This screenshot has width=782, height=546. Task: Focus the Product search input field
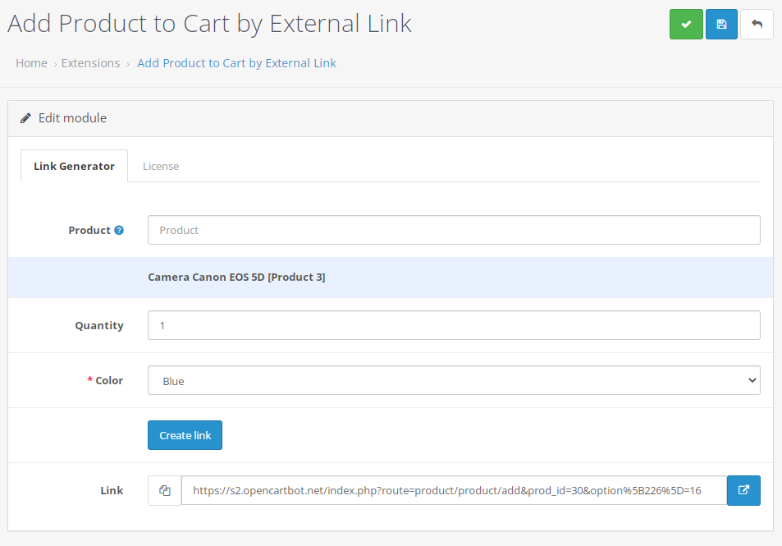point(454,230)
